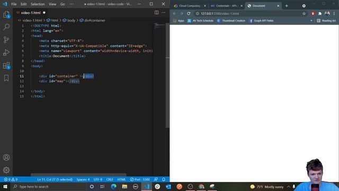Click the browser address bar URL
The height and width of the screenshot is (191, 339).
pos(220,13)
